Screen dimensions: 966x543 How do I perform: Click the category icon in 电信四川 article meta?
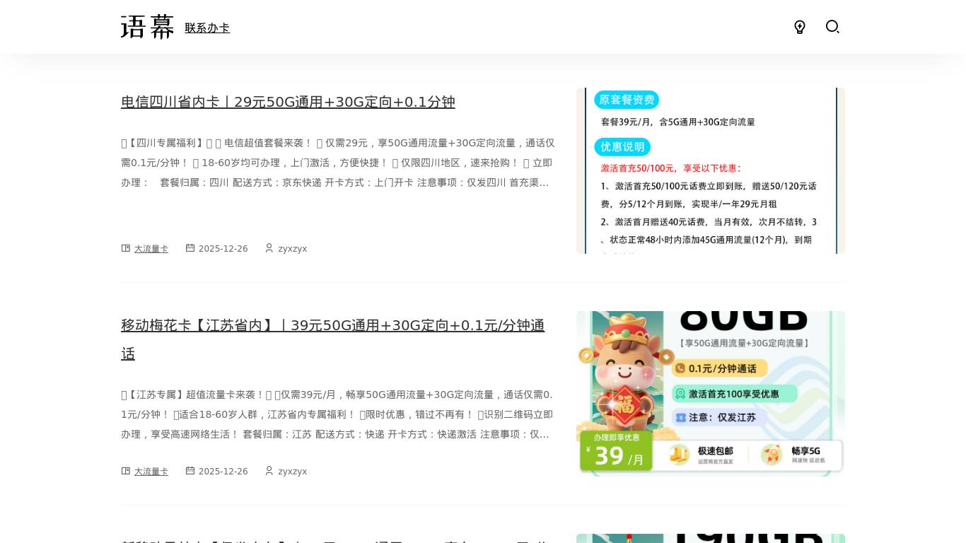126,248
